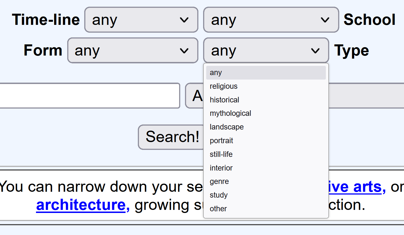Open the School dropdown
This screenshot has width=404, height=235.
click(271, 20)
